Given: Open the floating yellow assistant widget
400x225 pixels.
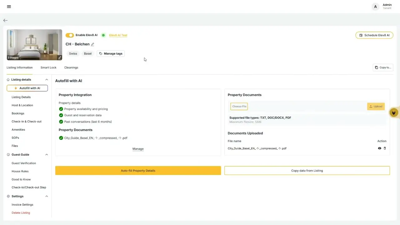Looking at the screenshot, I should [394, 112].
